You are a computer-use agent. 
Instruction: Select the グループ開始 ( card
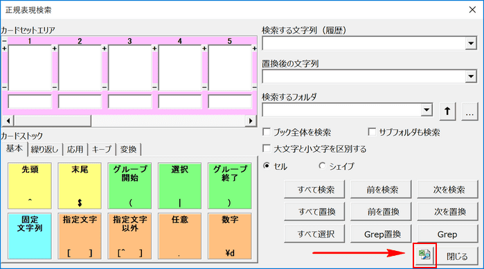(129, 186)
